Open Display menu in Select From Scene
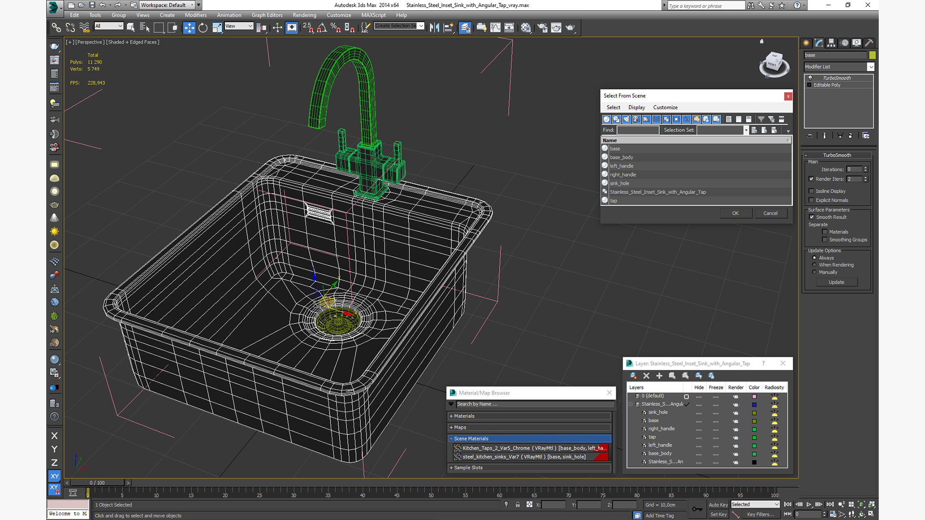 click(636, 107)
